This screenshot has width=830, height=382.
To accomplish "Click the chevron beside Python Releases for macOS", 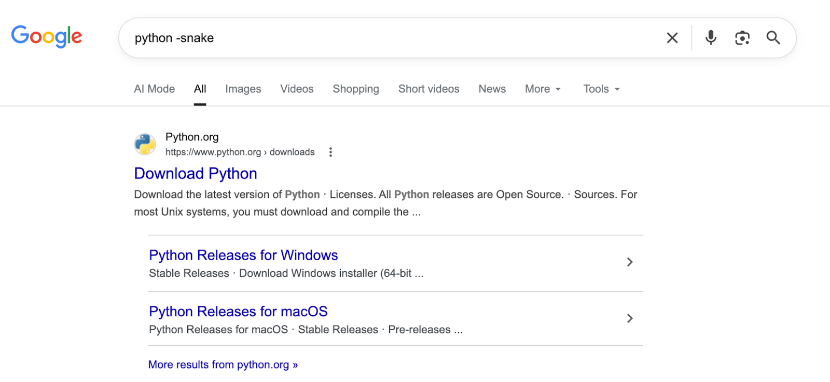I will pos(629,318).
